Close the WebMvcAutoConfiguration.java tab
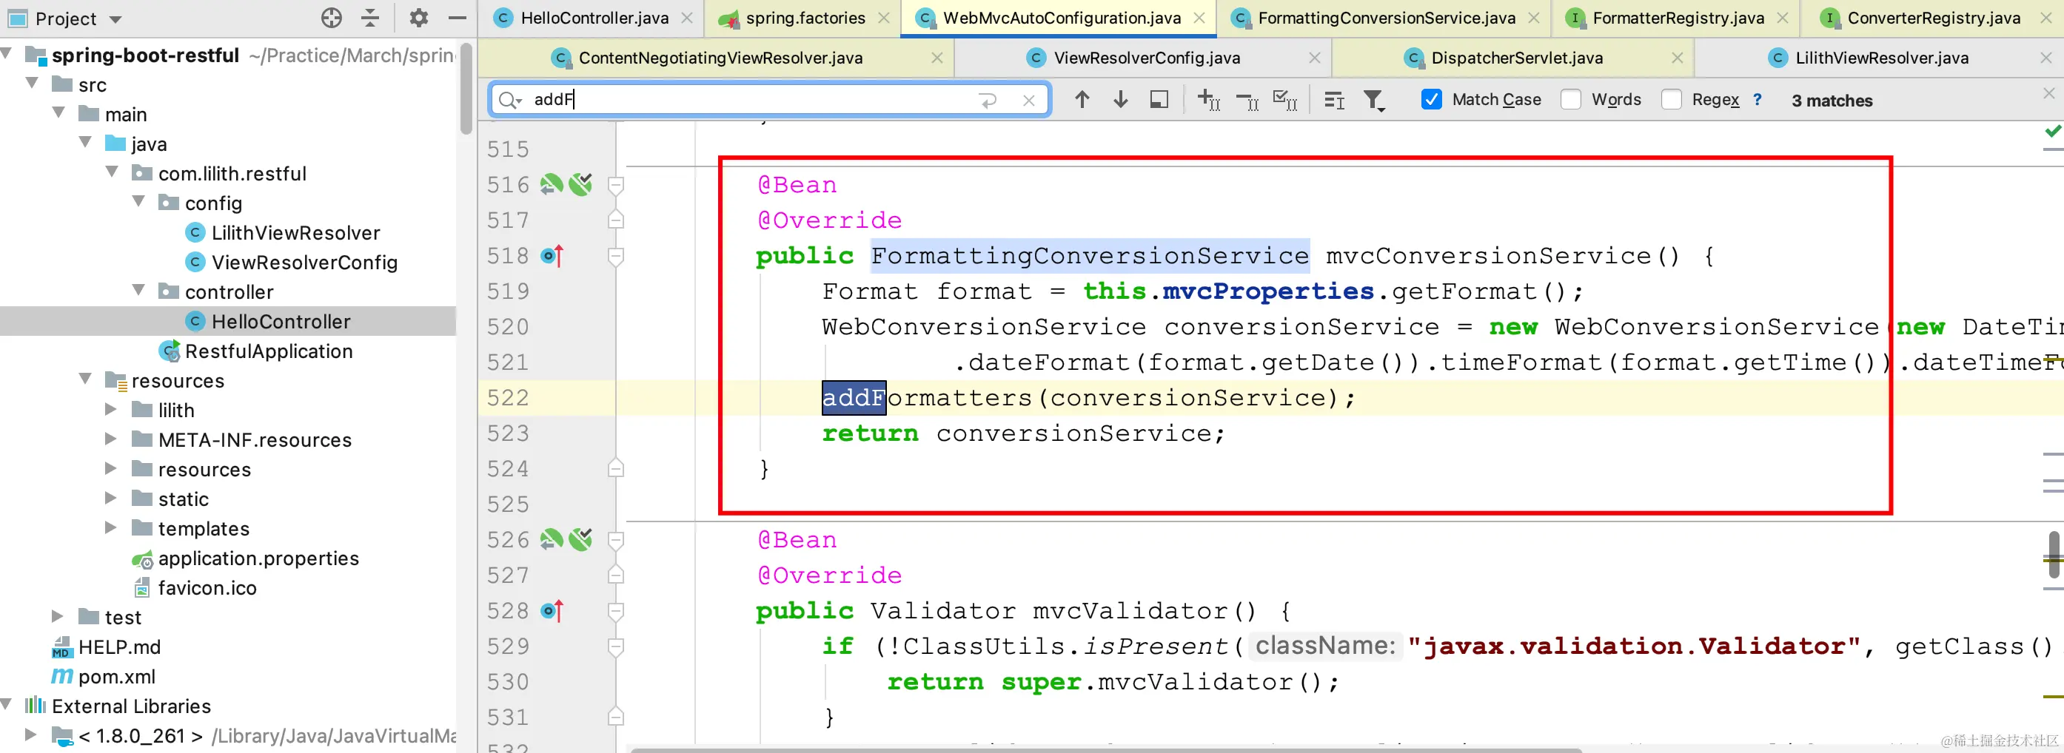Screen dimensions: 2064x753 pyautogui.click(x=1199, y=18)
